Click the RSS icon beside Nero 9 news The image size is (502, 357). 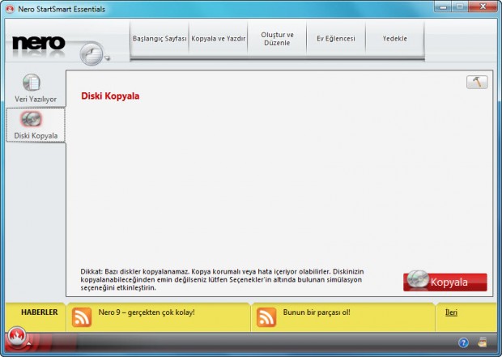pyautogui.click(x=82, y=317)
